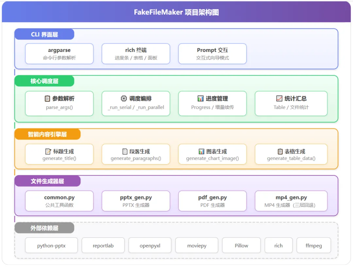Click the clipboard icon beside 表格生成
This screenshot has height=267, width=353.
280,152
